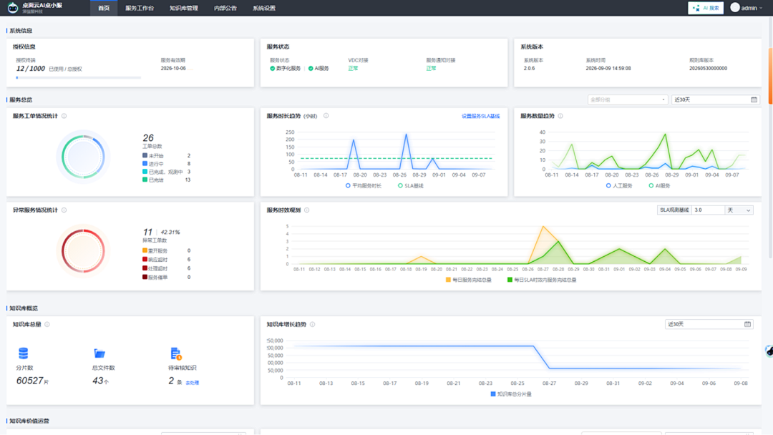Open 近30天 picker for 知识库增长趋势
The height and width of the screenshot is (435, 773).
pos(709,324)
